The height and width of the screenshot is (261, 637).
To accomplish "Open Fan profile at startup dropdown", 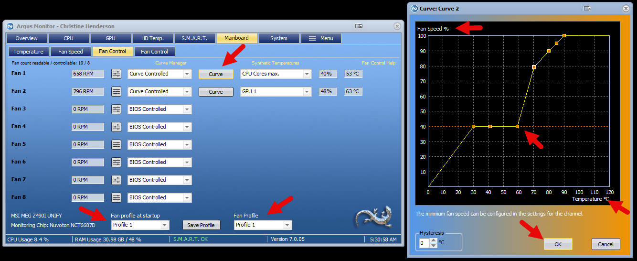I will point(165,225).
